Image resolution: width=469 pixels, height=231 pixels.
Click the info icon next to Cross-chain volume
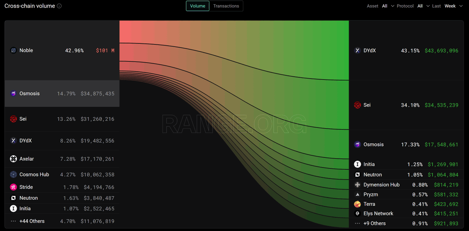(59, 6)
